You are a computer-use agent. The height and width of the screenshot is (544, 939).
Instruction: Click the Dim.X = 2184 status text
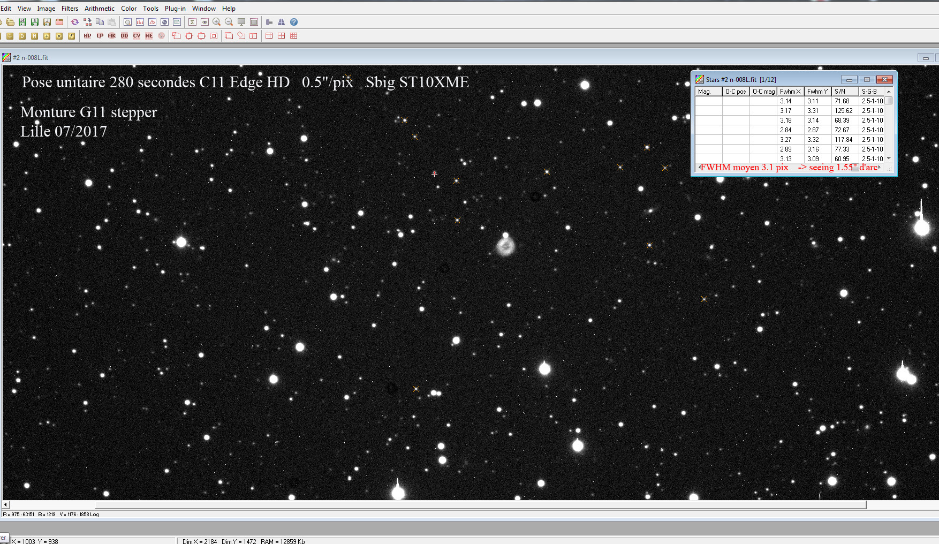200,541
